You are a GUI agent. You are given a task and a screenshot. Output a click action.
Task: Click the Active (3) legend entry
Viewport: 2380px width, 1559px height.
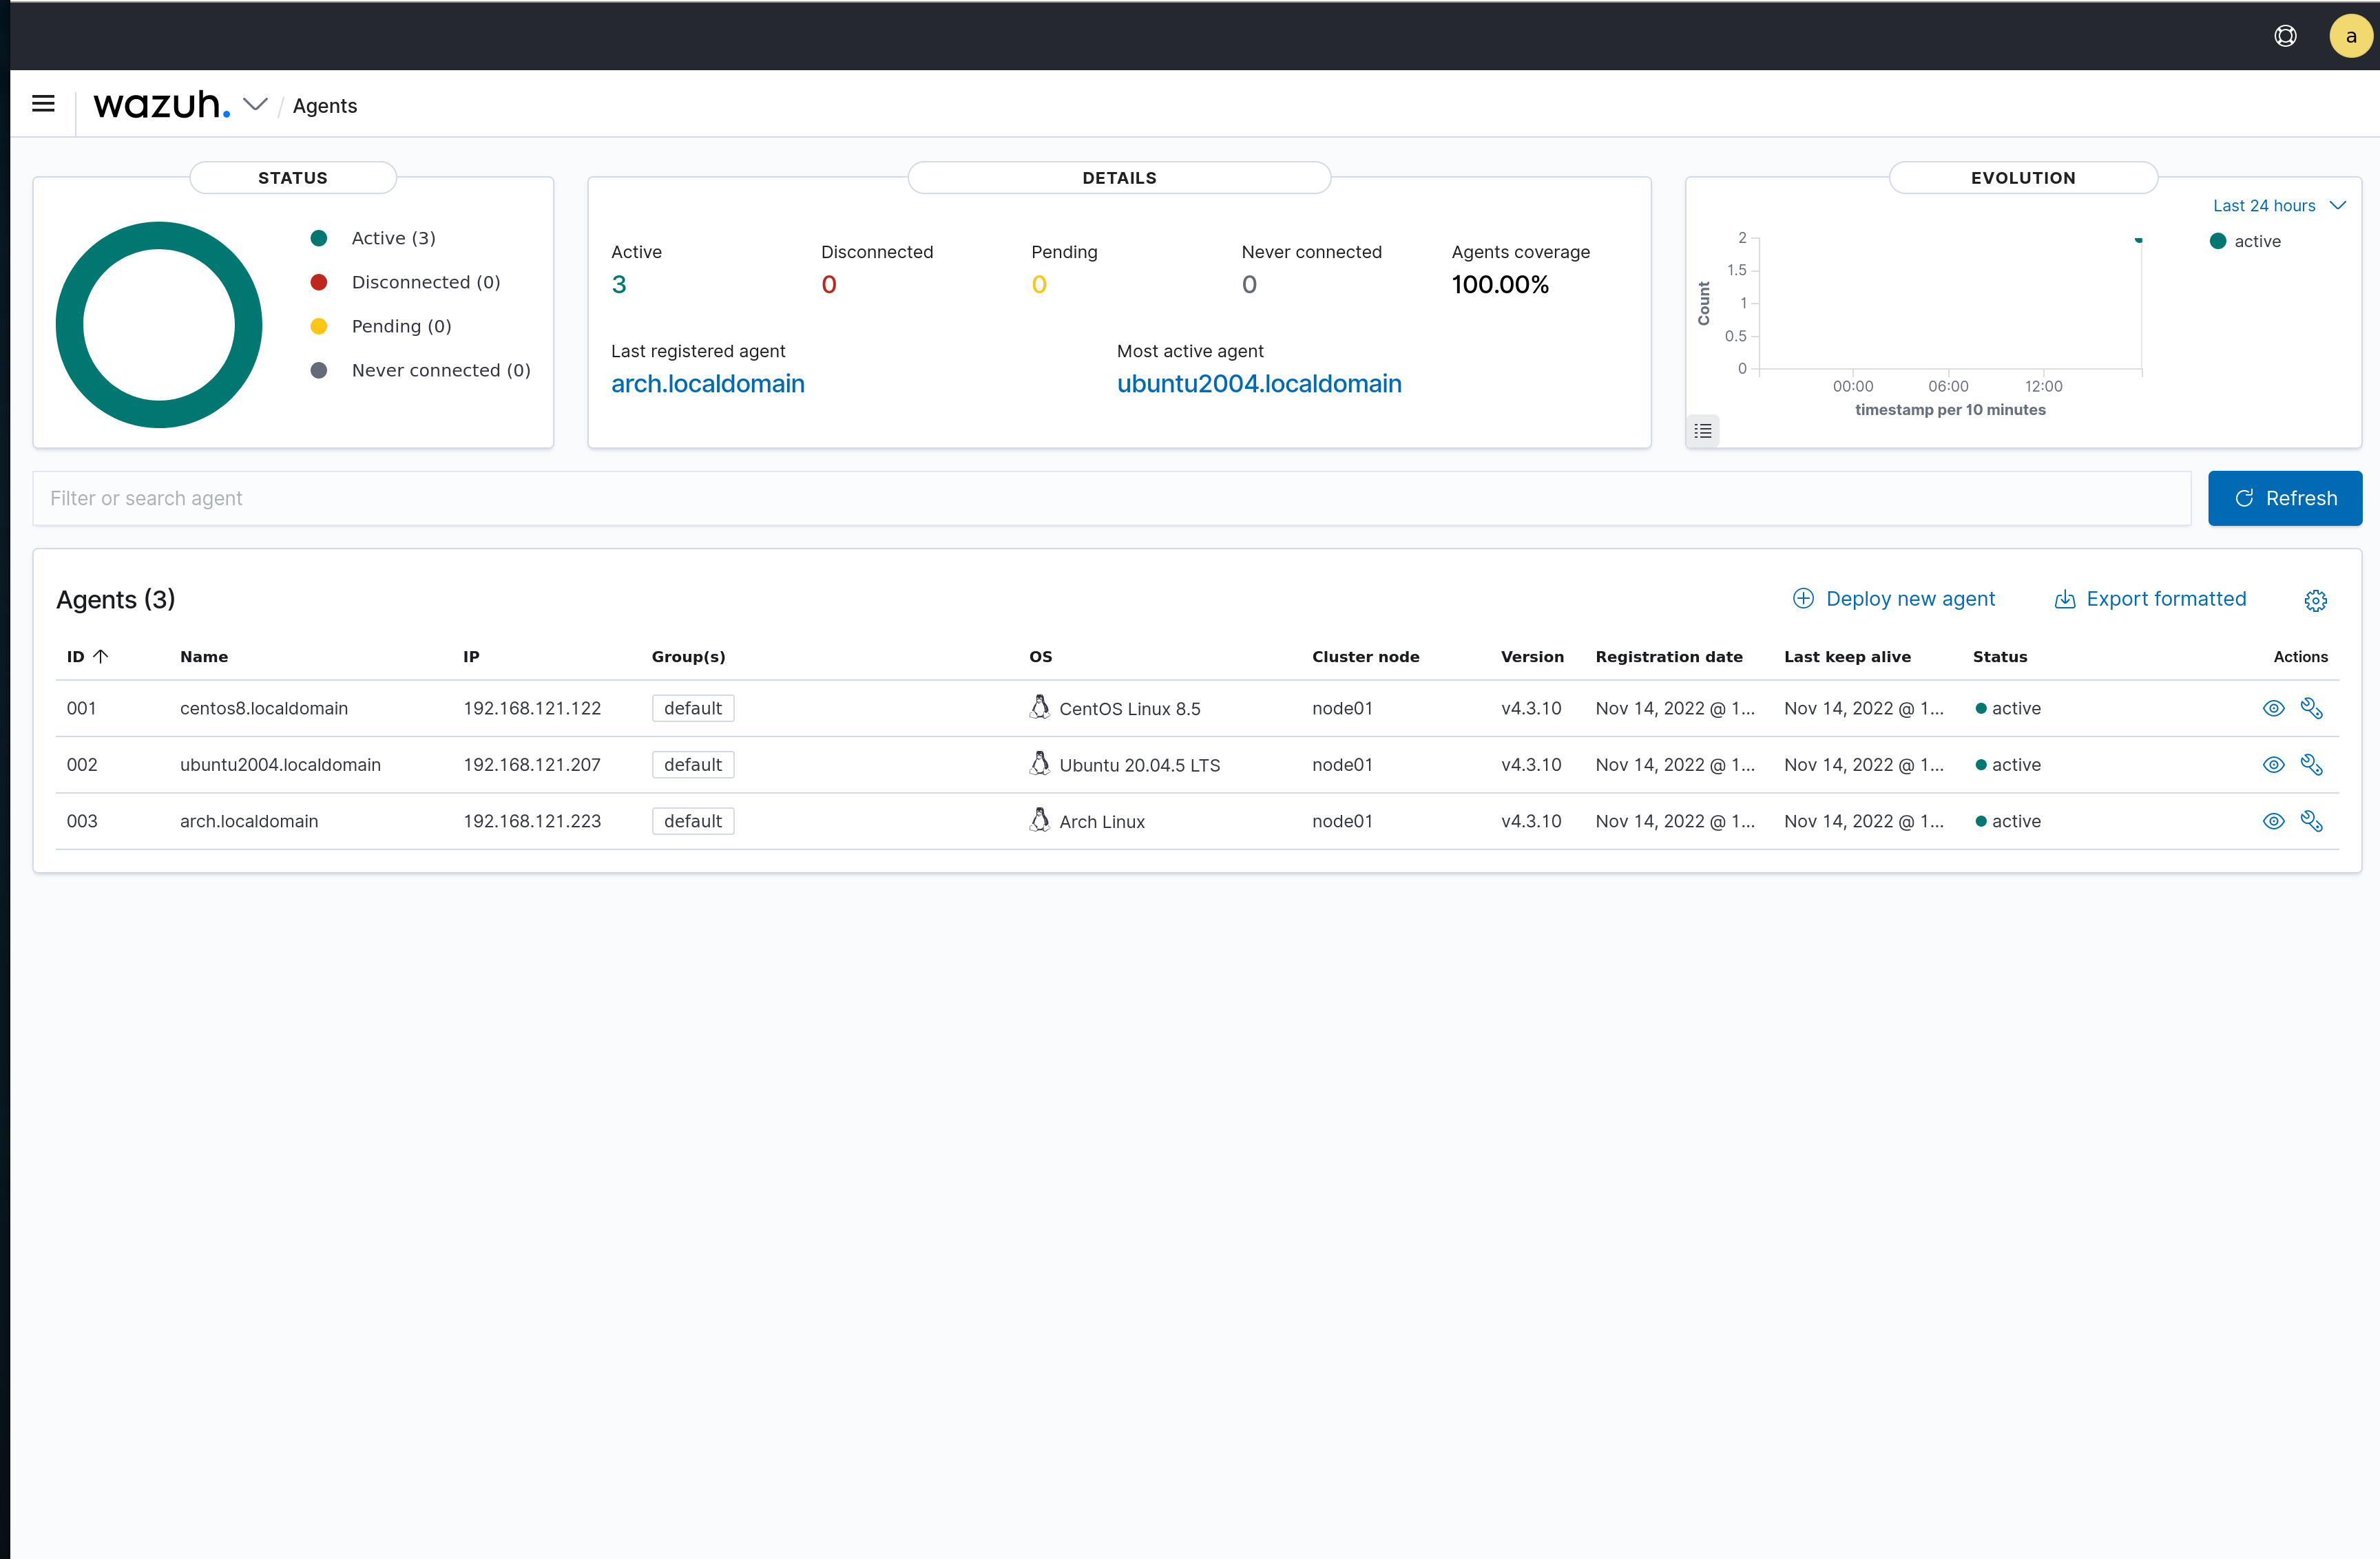coord(373,238)
